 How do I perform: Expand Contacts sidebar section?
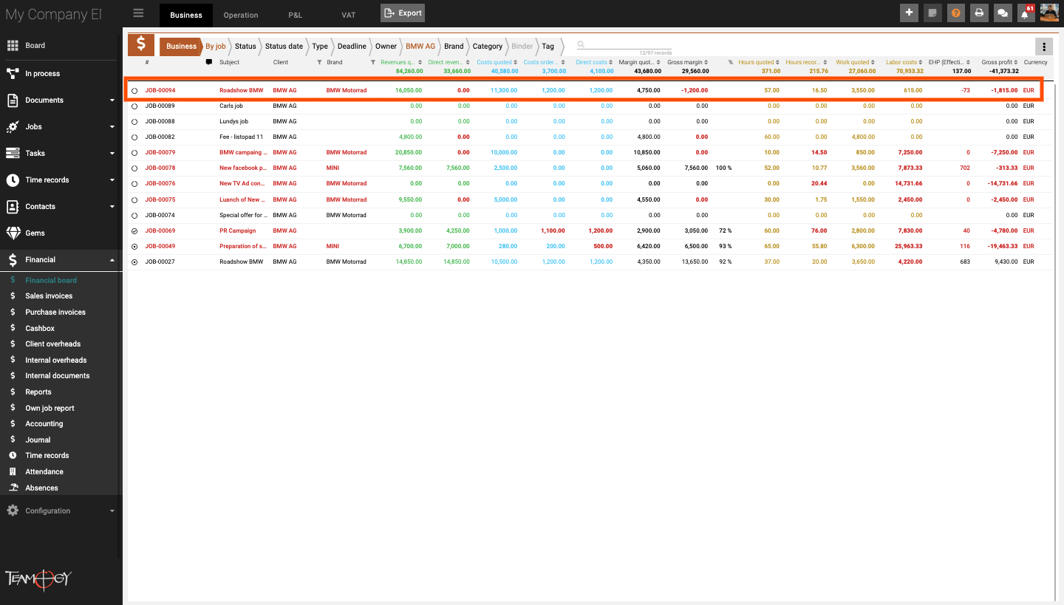point(112,207)
